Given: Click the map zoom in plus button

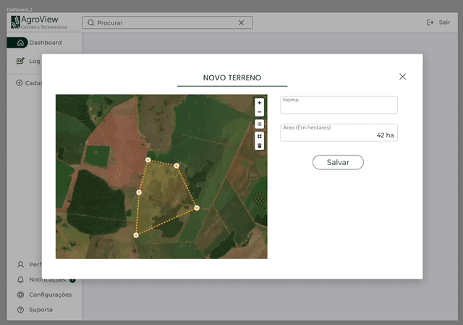Looking at the screenshot, I should click(x=259, y=103).
